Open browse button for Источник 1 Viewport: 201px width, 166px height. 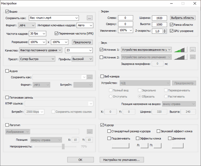193,50
